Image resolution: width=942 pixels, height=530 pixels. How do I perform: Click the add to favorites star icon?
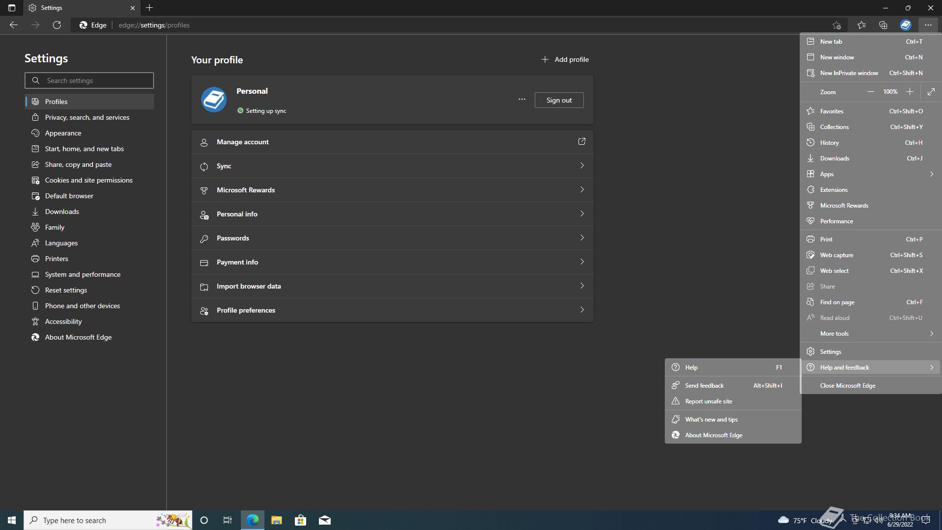(837, 25)
